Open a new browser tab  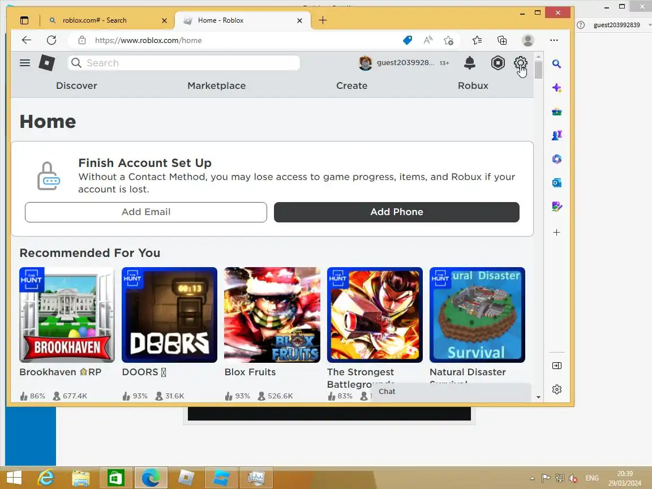323,20
